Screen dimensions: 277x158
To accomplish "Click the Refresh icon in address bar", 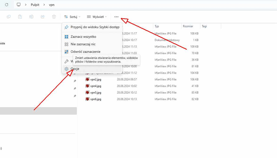I will click(7, 5).
